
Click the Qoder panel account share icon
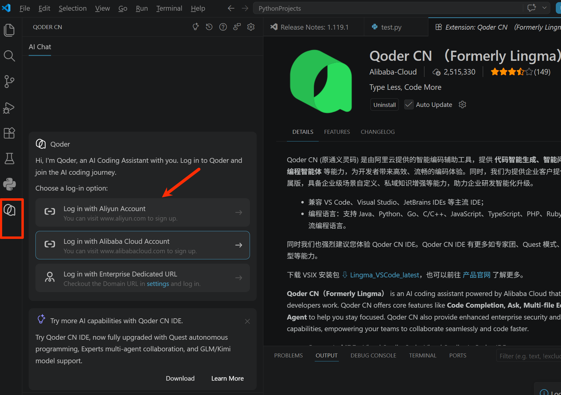pos(237,27)
